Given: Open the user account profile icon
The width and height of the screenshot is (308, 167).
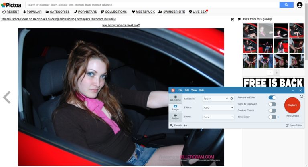Looking at the screenshot, I should point(300,5).
